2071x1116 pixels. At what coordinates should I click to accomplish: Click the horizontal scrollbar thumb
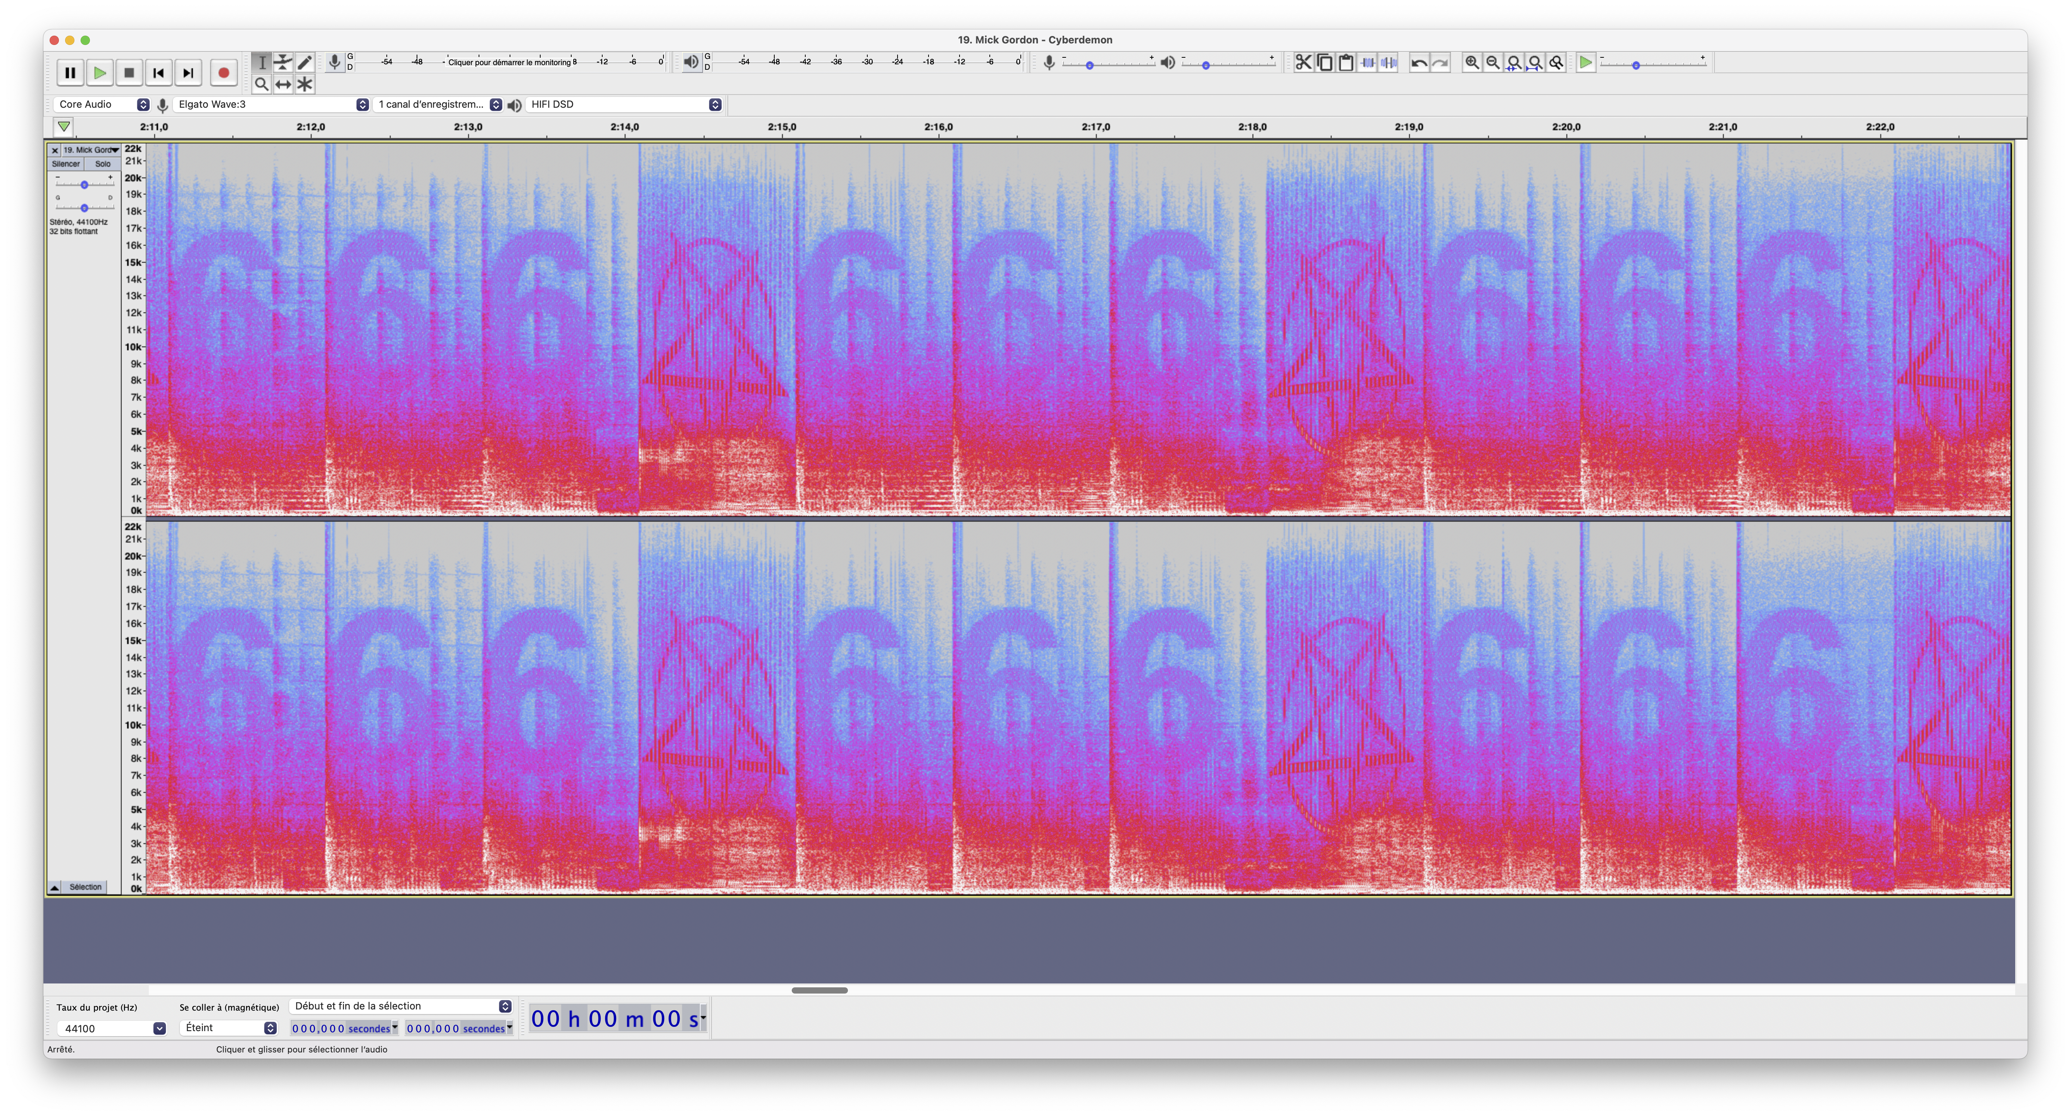819,990
